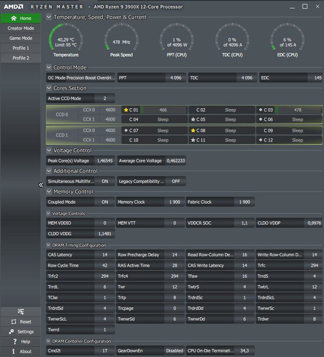Collapse the Voltage Controls subsection

(48, 213)
